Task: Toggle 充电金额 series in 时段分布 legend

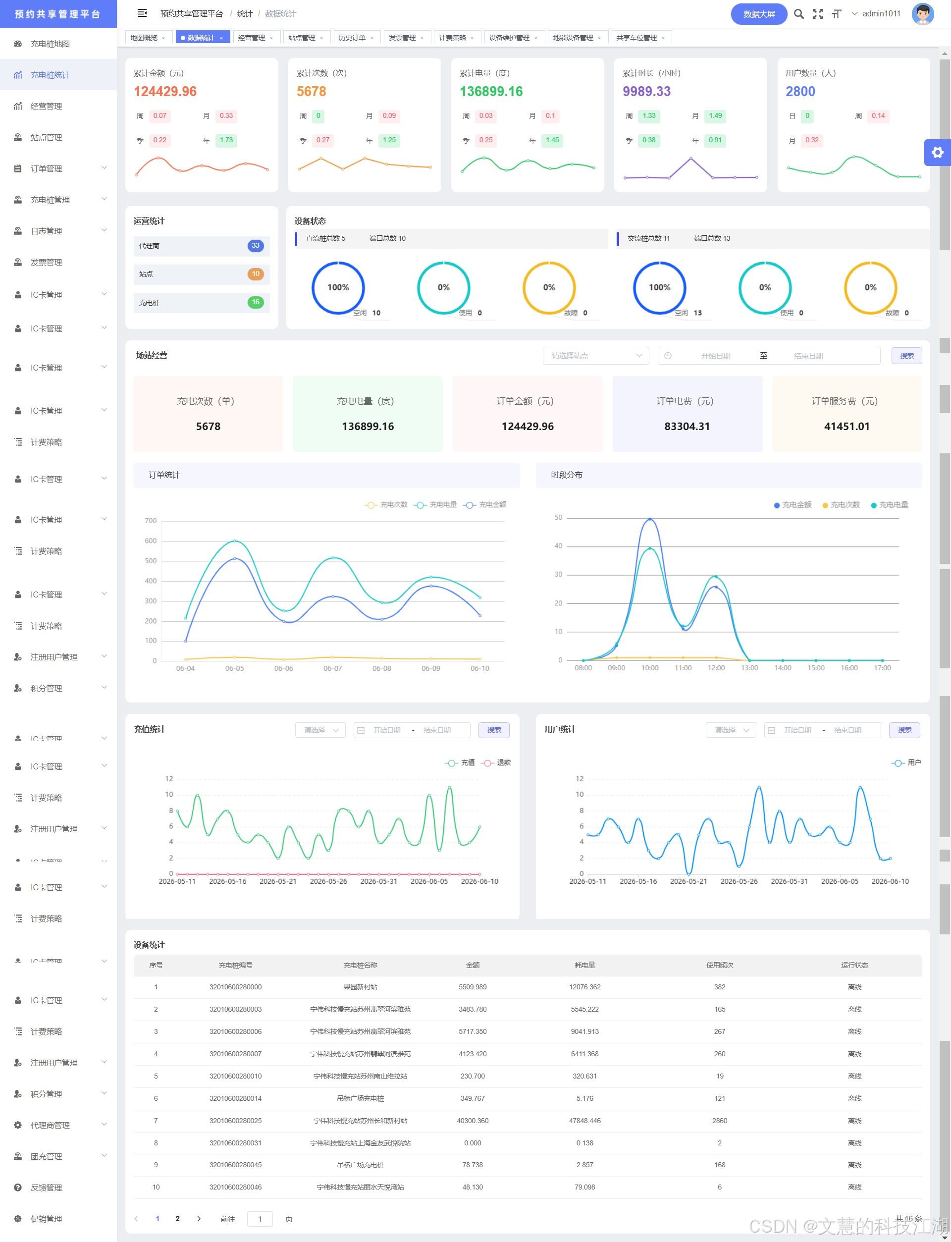Action: tap(792, 505)
